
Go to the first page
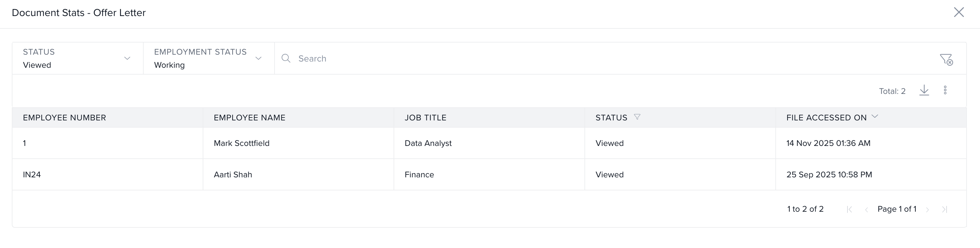coord(849,209)
